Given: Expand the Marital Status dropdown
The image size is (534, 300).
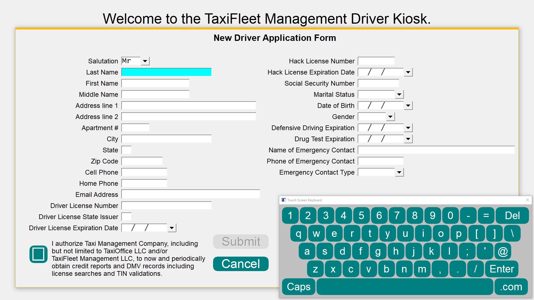Looking at the screenshot, I should 399,95.
